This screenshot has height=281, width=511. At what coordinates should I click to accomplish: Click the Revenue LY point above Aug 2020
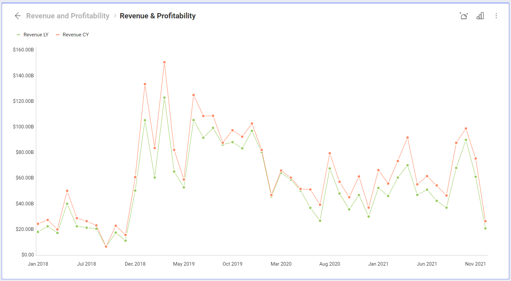pos(330,169)
